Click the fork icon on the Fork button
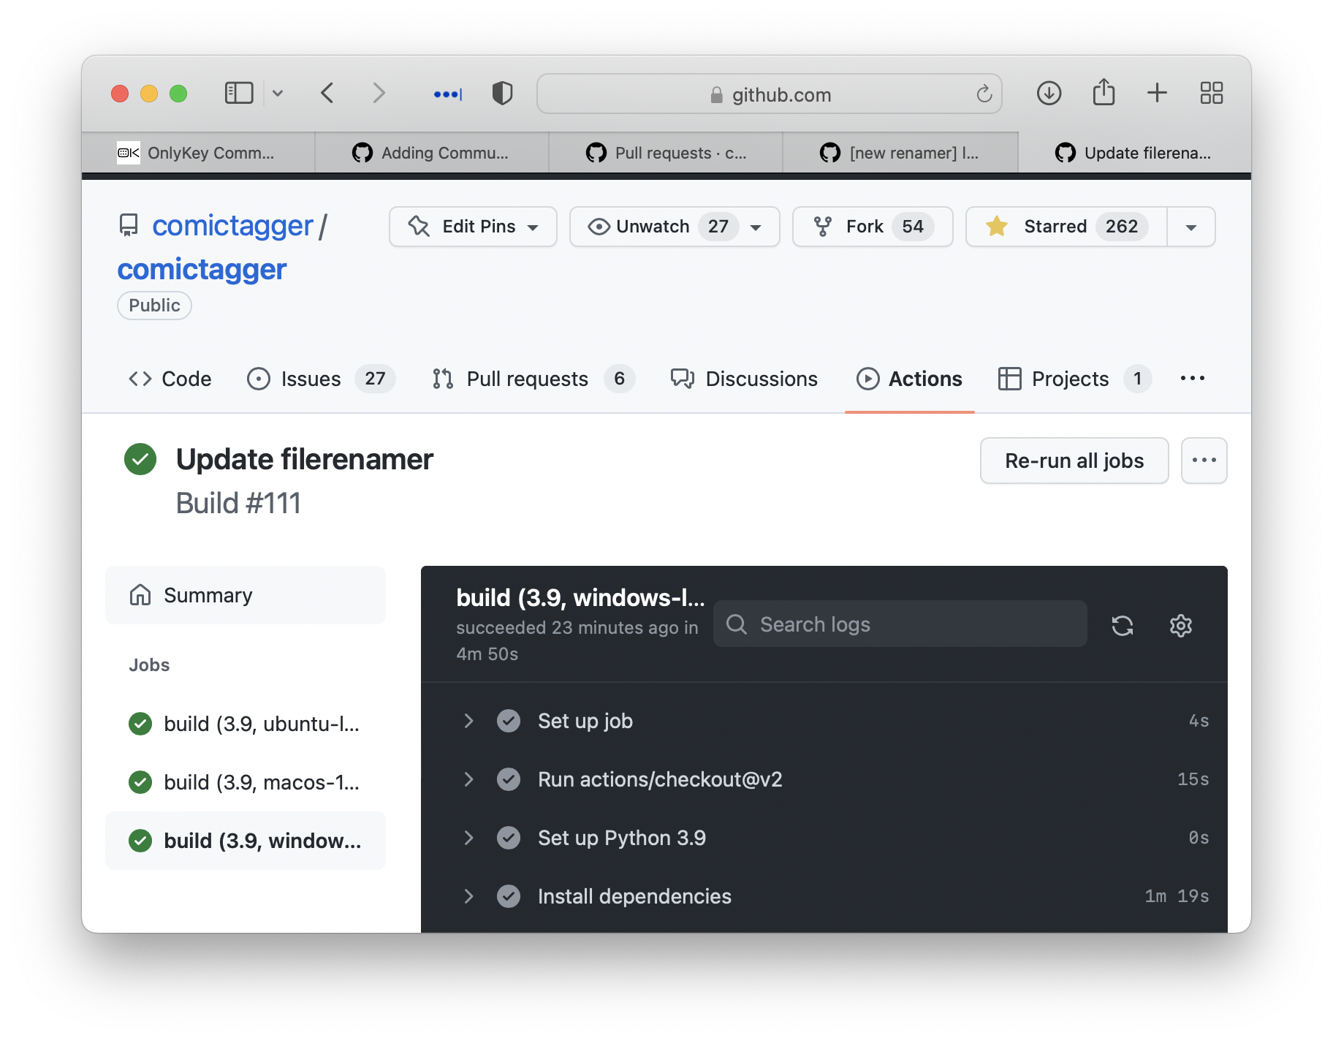Image resolution: width=1333 pixels, height=1041 pixels. (x=824, y=227)
